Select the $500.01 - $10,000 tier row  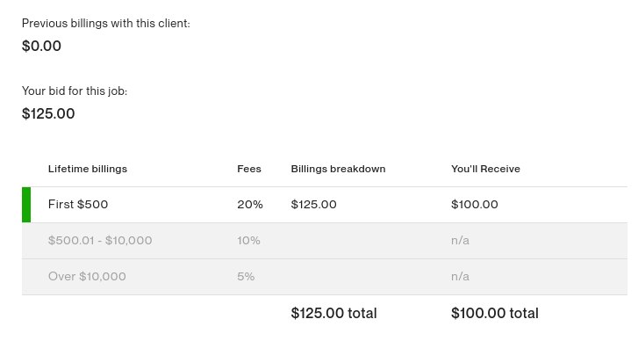(325, 241)
